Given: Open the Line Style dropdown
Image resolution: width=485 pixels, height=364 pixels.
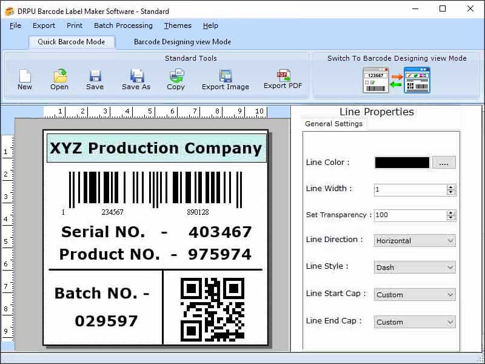Looking at the screenshot, I should pos(415,268).
